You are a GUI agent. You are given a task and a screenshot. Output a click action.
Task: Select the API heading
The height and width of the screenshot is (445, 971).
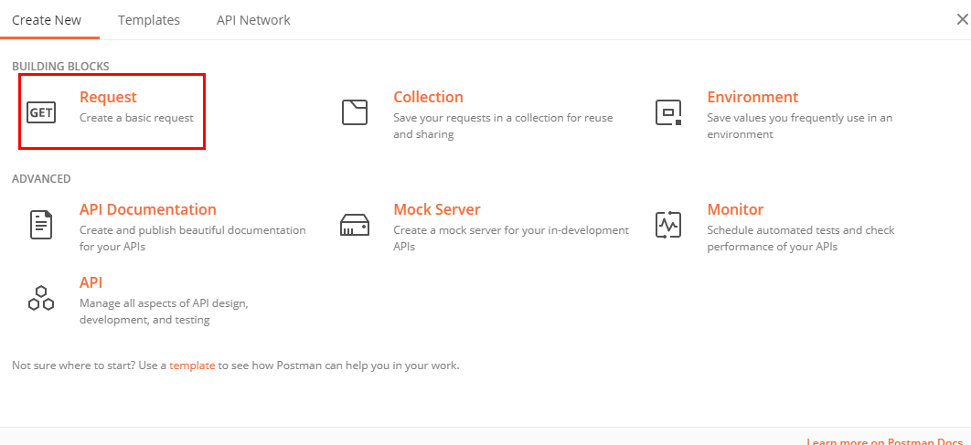tap(91, 283)
